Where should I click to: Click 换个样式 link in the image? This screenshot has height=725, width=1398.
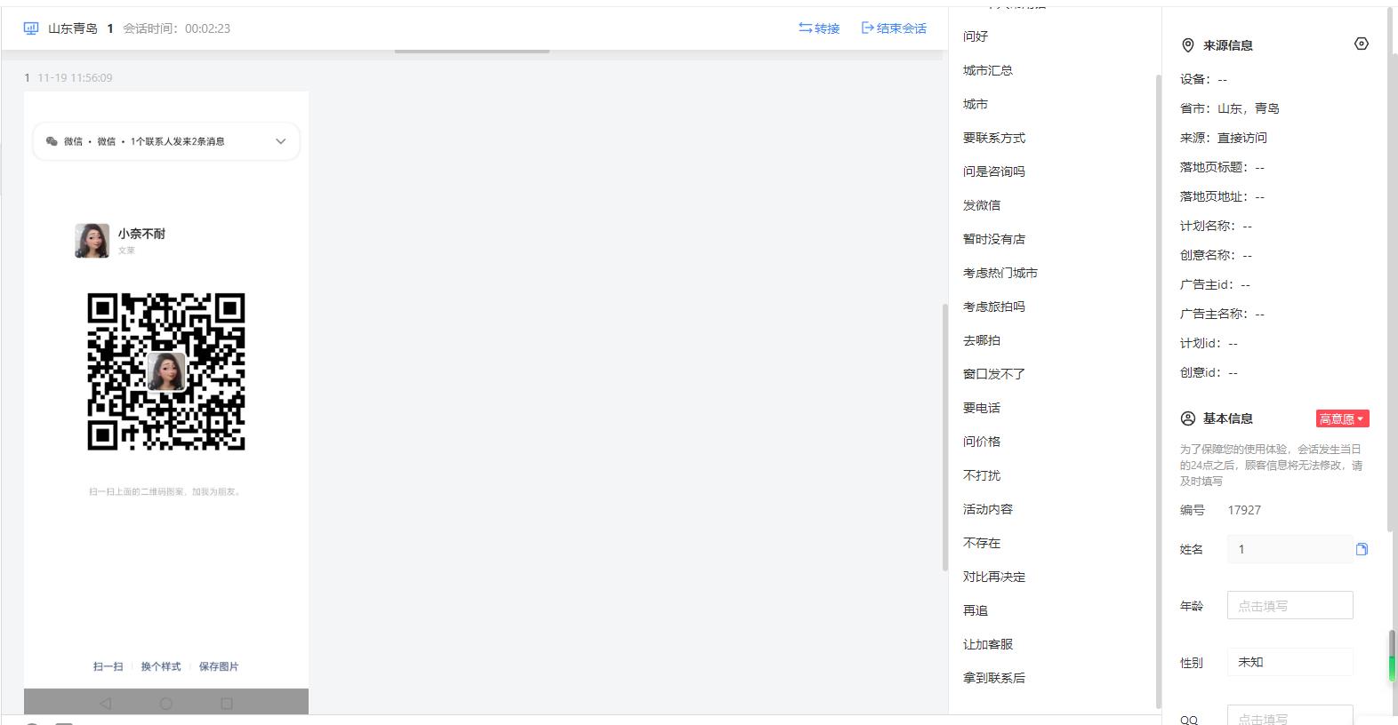[161, 666]
